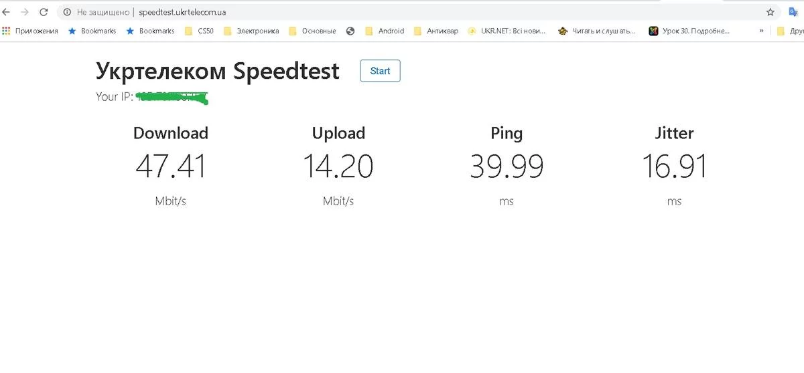Image resolution: width=804 pixels, height=373 pixels.
Task: Expand the Основные bookmarks folder
Action: (312, 31)
